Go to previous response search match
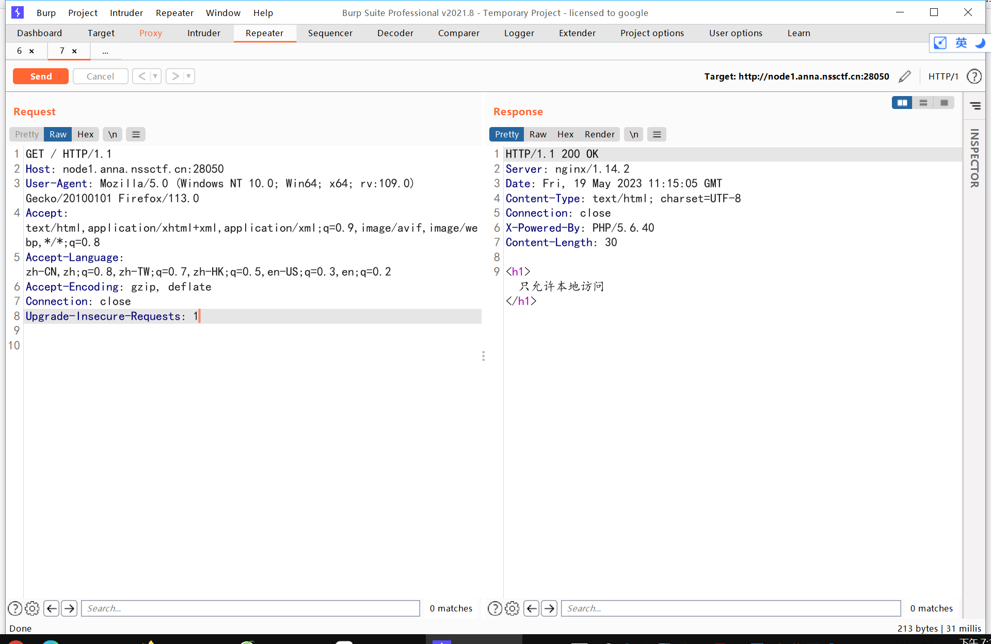This screenshot has width=991, height=644. click(532, 608)
